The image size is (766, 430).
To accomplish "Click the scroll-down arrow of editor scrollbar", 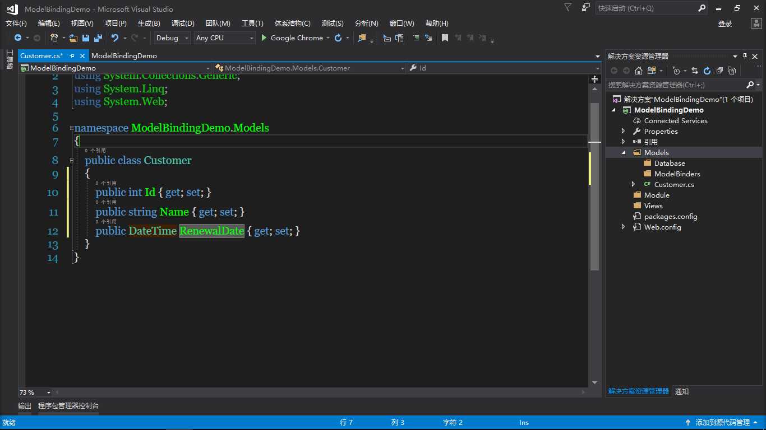I will click(595, 382).
